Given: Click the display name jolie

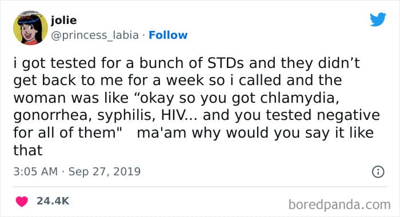Looking at the screenshot, I should [x=64, y=20].
